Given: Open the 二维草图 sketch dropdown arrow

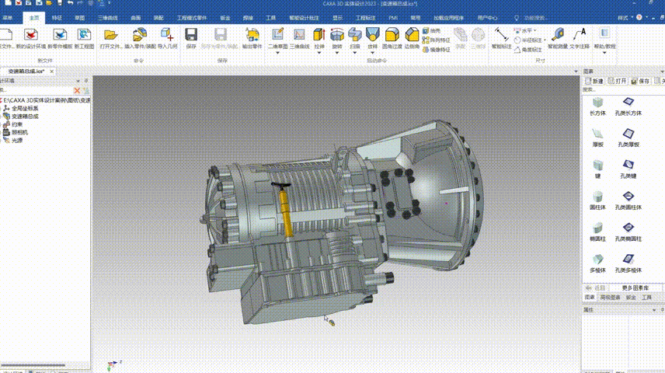Looking at the screenshot, I should (277, 51).
